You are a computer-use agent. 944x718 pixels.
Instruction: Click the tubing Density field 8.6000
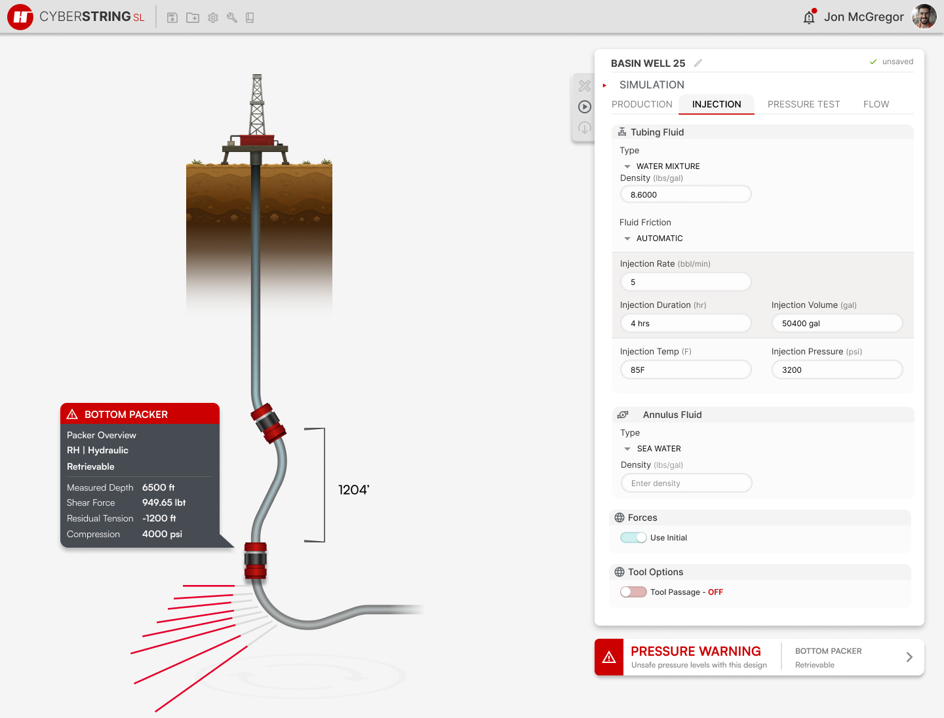(x=686, y=195)
